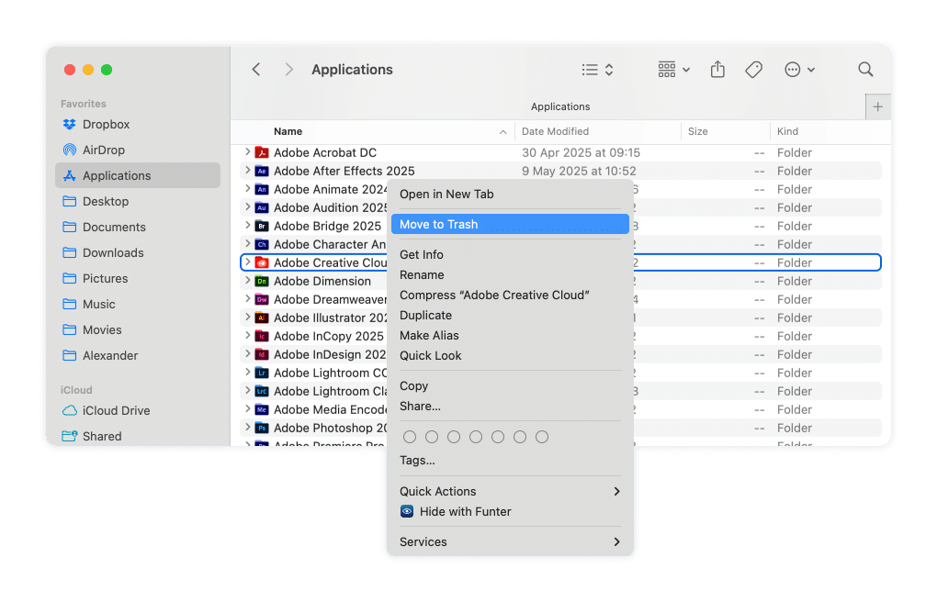
Task: Click the Tags icon in toolbar
Action: pos(753,70)
